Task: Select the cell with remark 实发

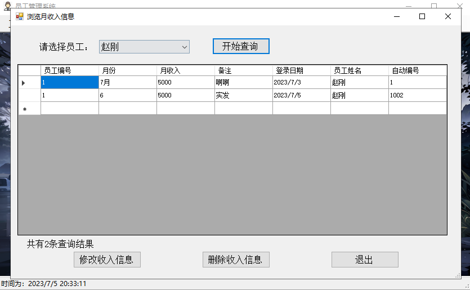Action: pyautogui.click(x=244, y=96)
